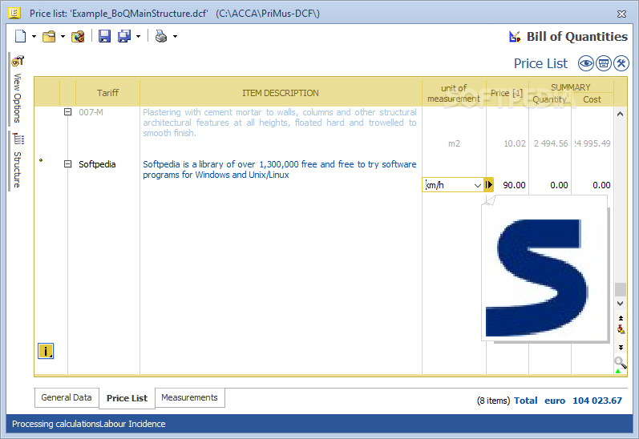Click the Tariff column header
The height and width of the screenshot is (439, 639).
(108, 93)
